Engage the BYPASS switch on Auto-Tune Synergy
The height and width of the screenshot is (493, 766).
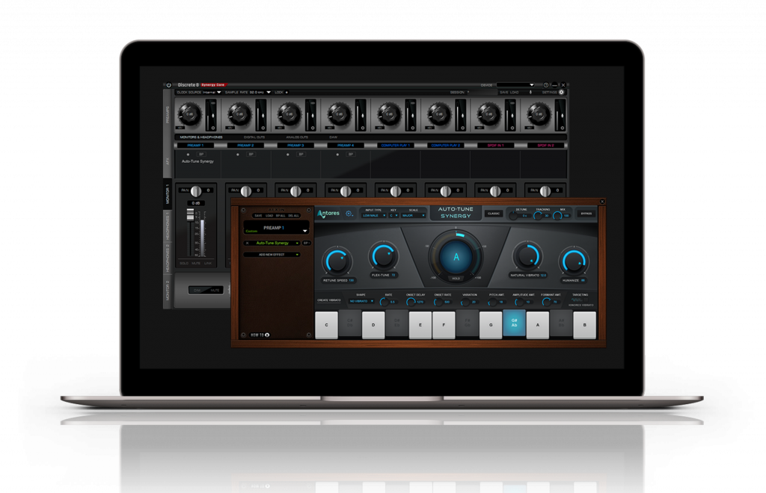(586, 213)
